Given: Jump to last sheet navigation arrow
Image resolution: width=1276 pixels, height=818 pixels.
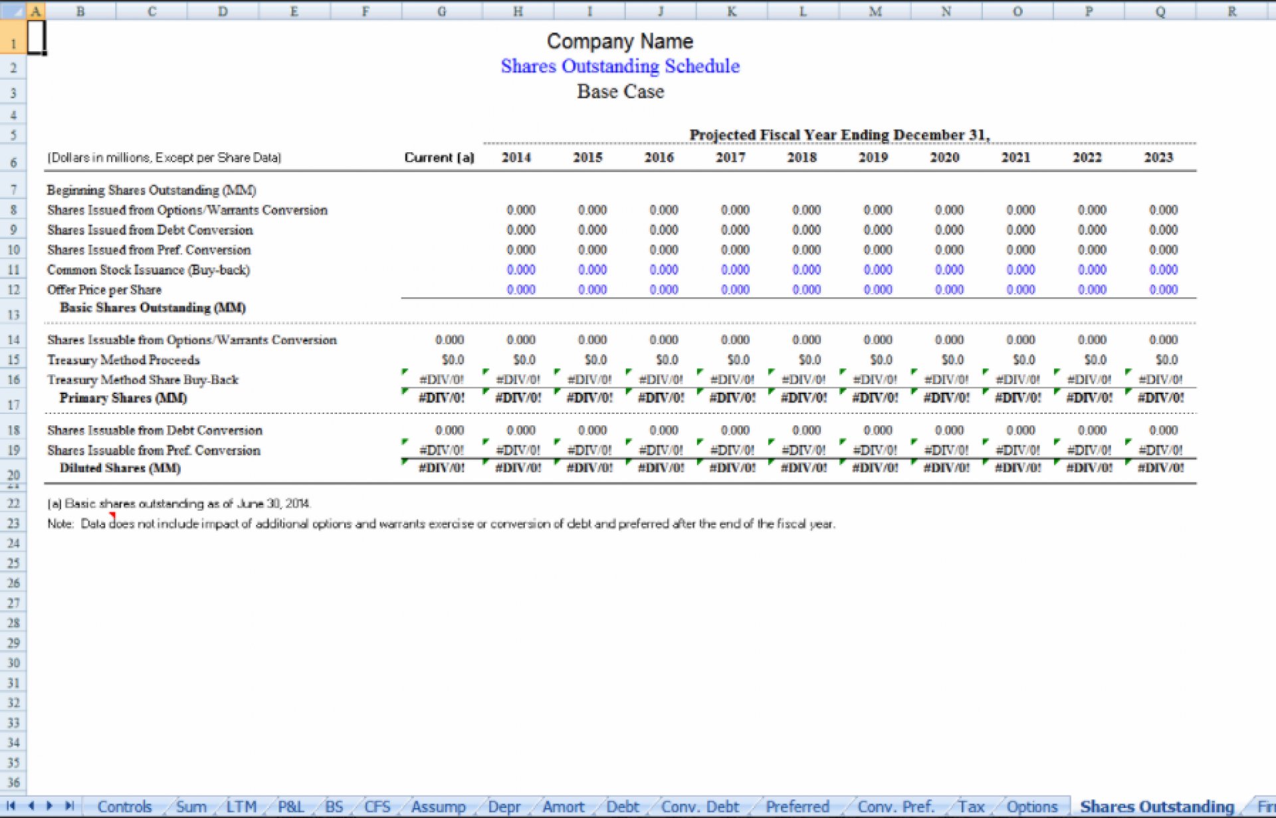Looking at the screenshot, I should tap(69, 806).
